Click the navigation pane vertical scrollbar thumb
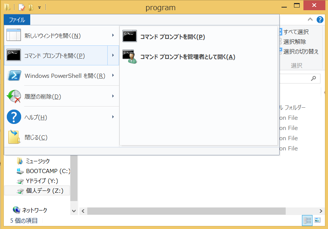Image resolution: width=328 pixels, height=229 pixels. pyautogui.click(x=74, y=178)
